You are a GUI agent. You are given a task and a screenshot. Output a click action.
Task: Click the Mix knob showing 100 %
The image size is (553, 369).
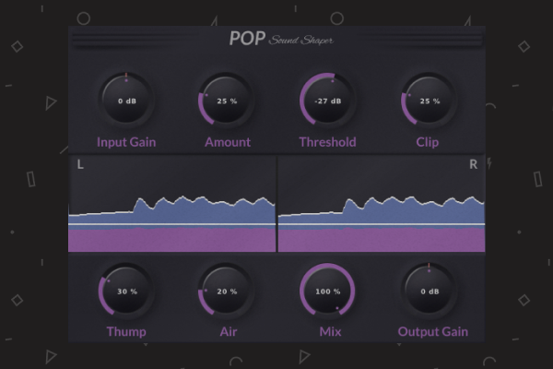coord(327,291)
